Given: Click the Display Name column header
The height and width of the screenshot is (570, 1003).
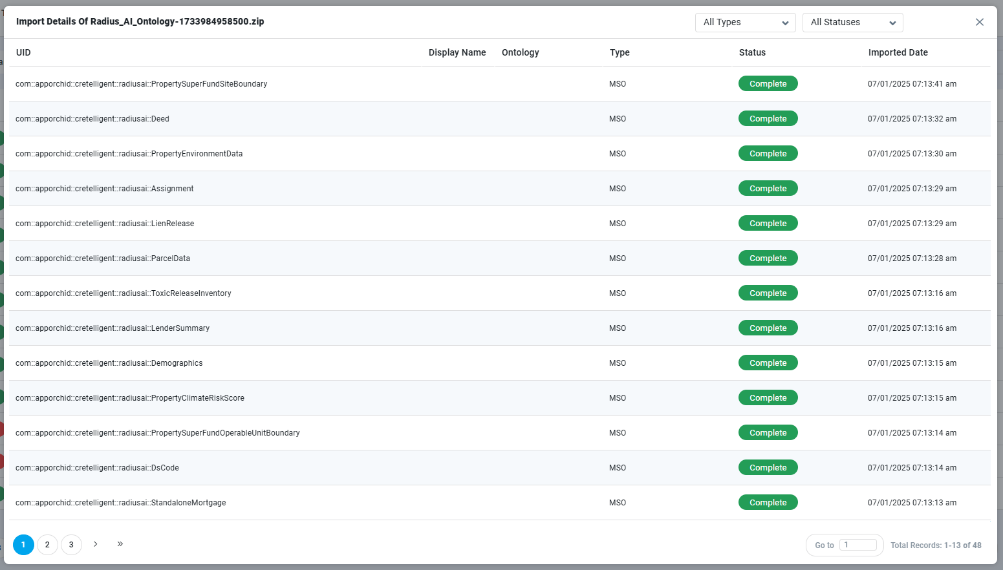Looking at the screenshot, I should point(457,52).
